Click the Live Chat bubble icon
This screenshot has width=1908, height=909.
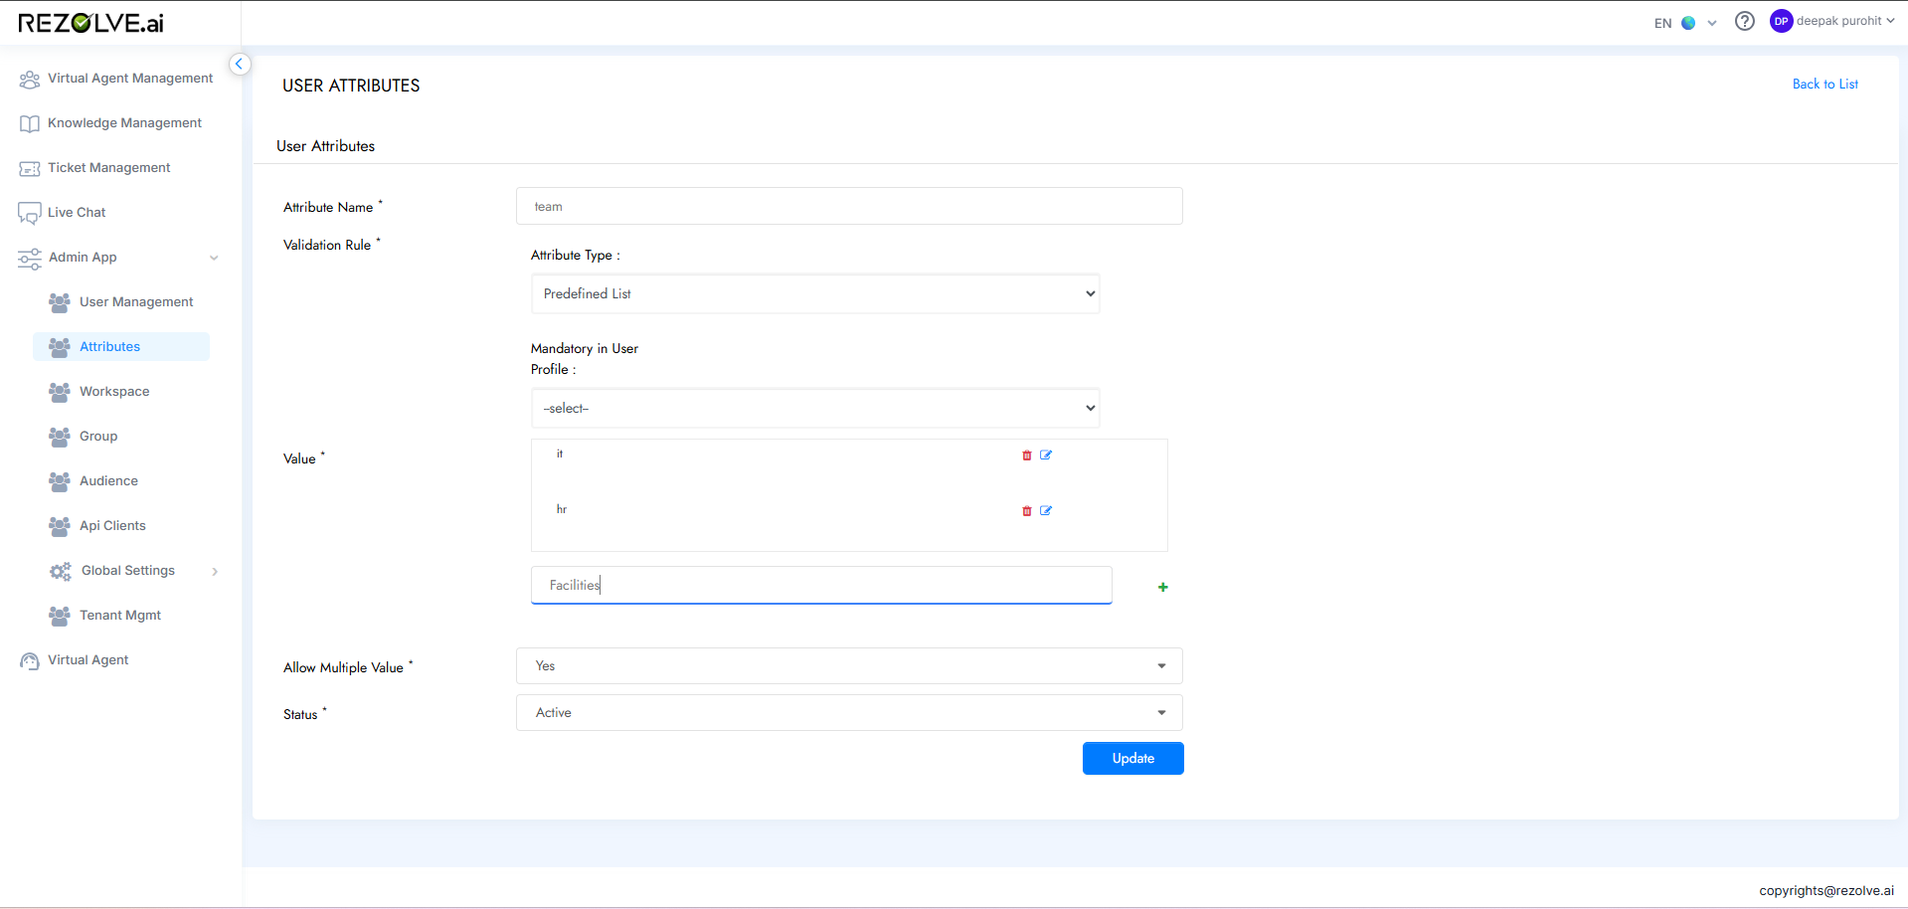(30, 213)
